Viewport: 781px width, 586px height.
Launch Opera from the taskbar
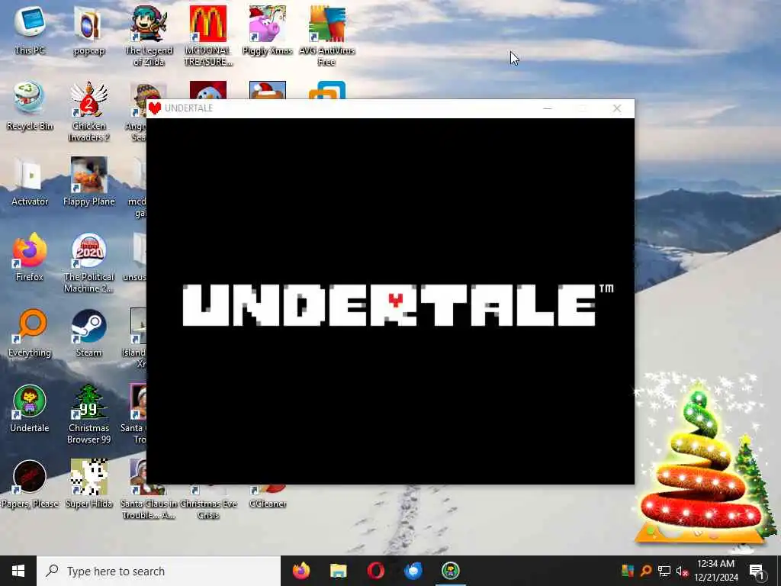[x=375, y=571]
